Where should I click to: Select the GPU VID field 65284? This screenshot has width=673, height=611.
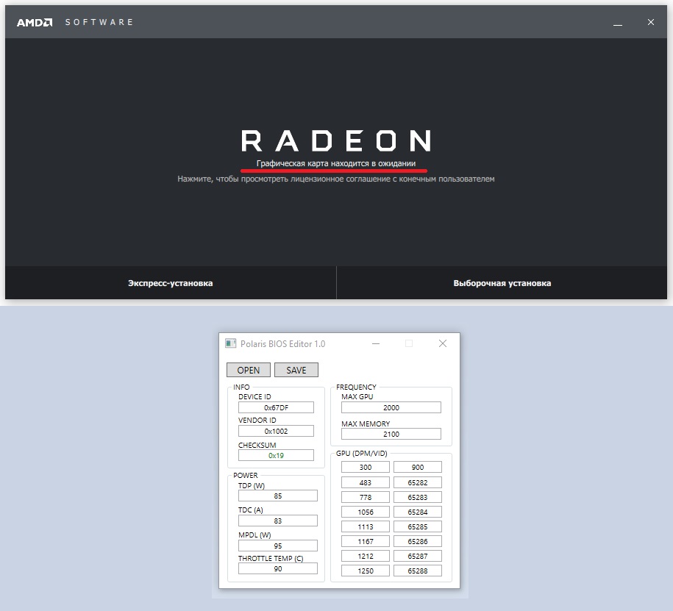[418, 512]
